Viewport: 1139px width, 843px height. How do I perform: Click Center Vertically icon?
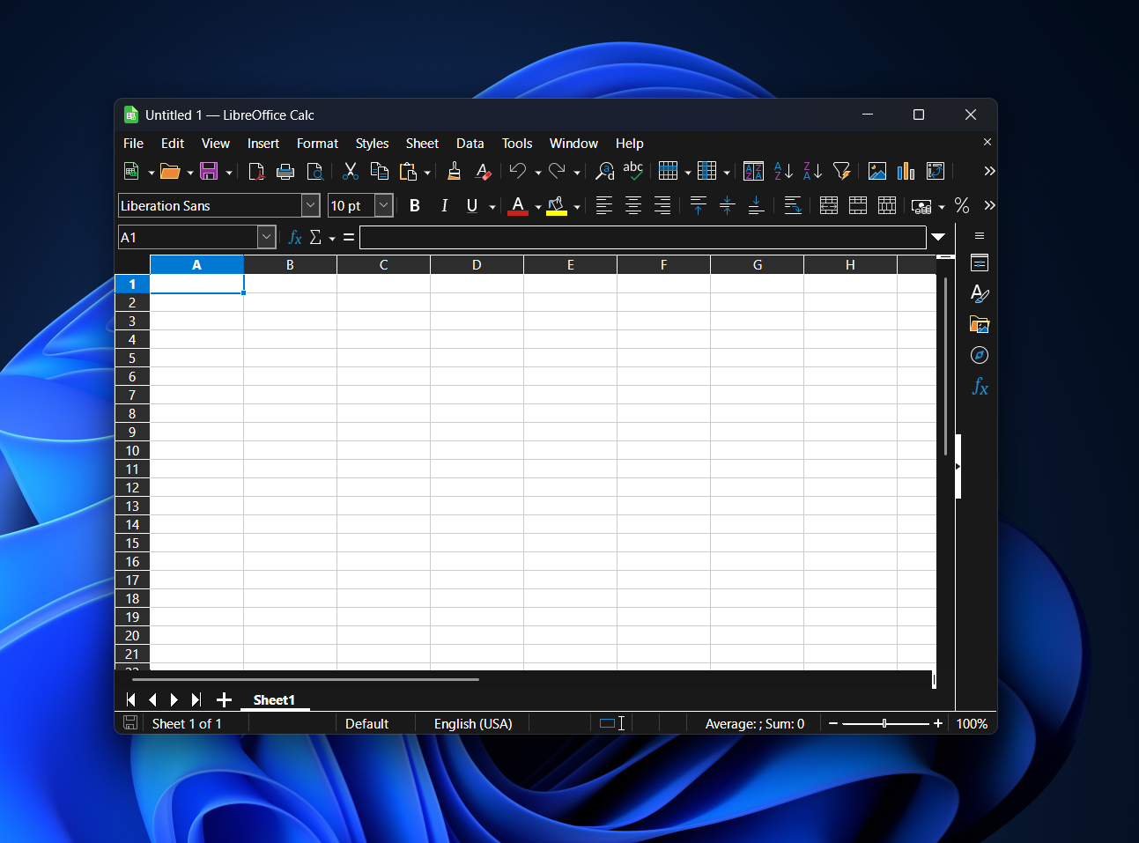point(728,205)
